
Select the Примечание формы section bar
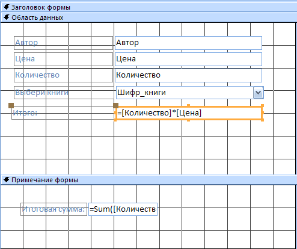(x=148, y=180)
